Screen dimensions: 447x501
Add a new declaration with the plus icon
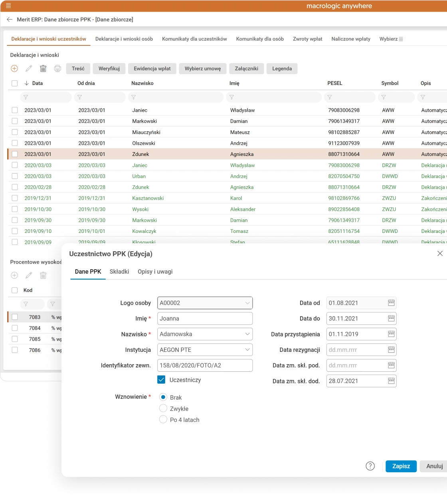(14, 69)
